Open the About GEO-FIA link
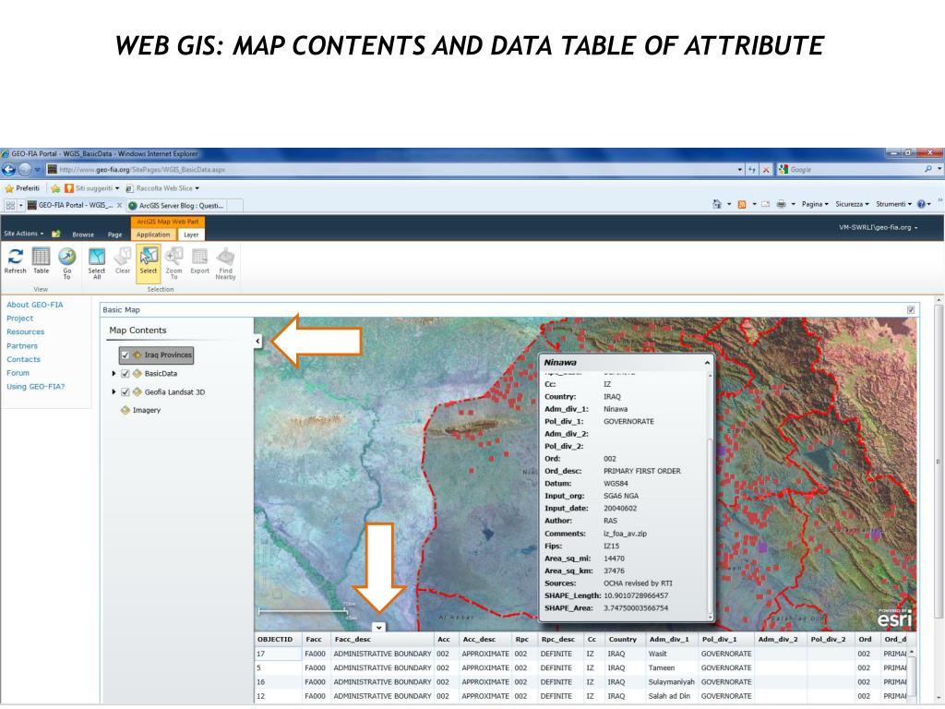 point(34,305)
